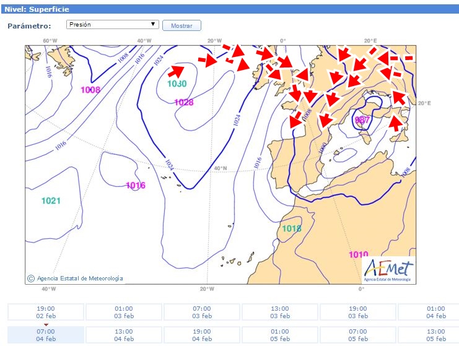This screenshot has height=346, width=459.
Task: Pick the 01:00 04 feb time step
Action: [434, 312]
